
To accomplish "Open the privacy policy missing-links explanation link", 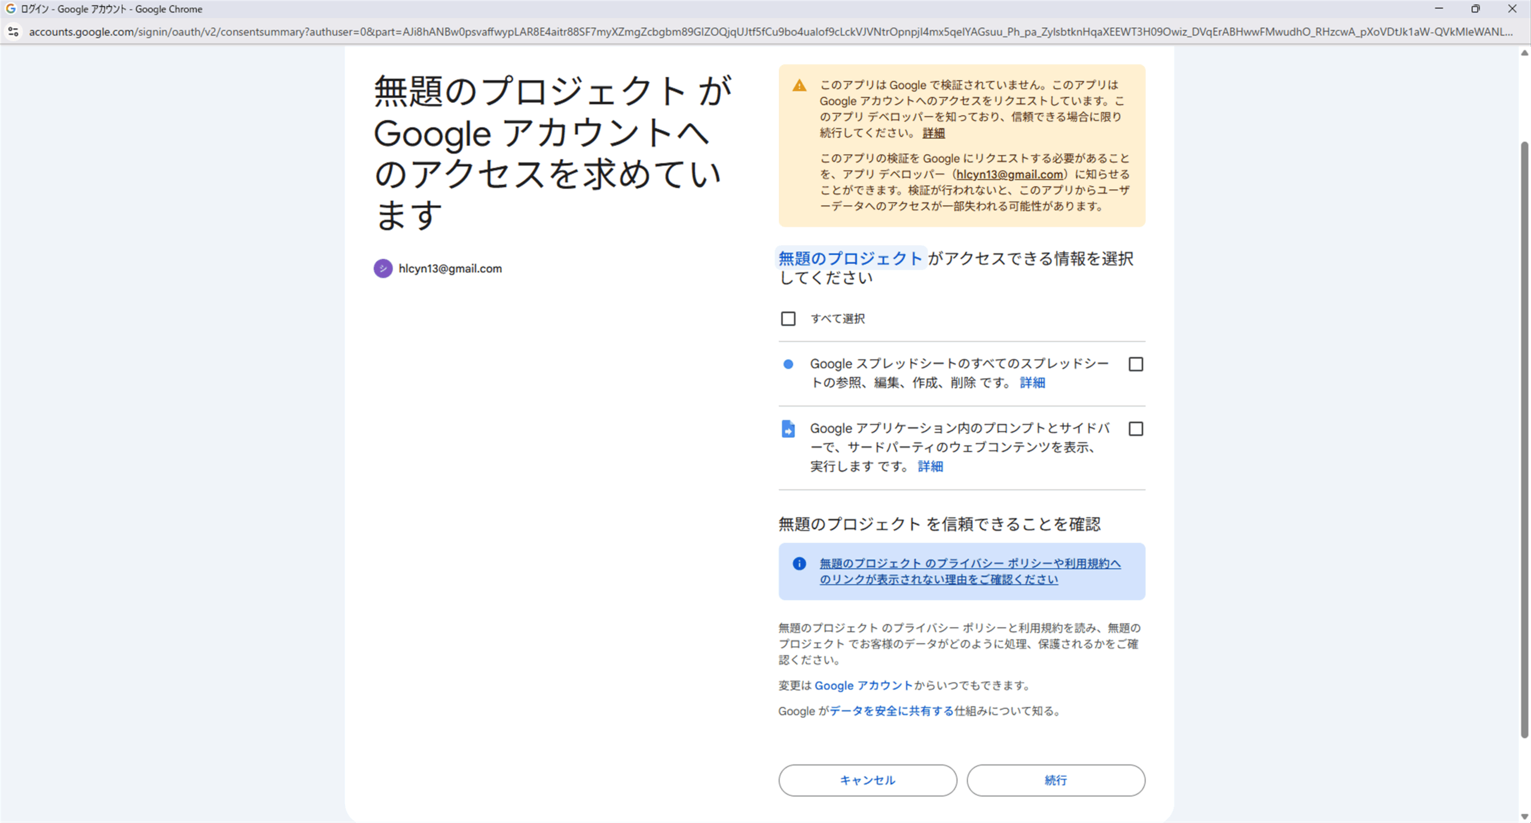I will (x=969, y=571).
